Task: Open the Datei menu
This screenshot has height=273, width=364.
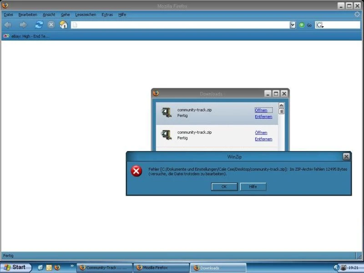Action: point(8,15)
